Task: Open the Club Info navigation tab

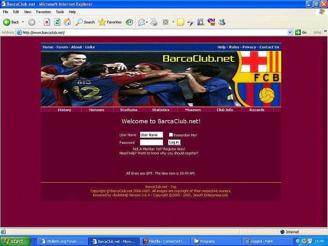Action: 225,110
